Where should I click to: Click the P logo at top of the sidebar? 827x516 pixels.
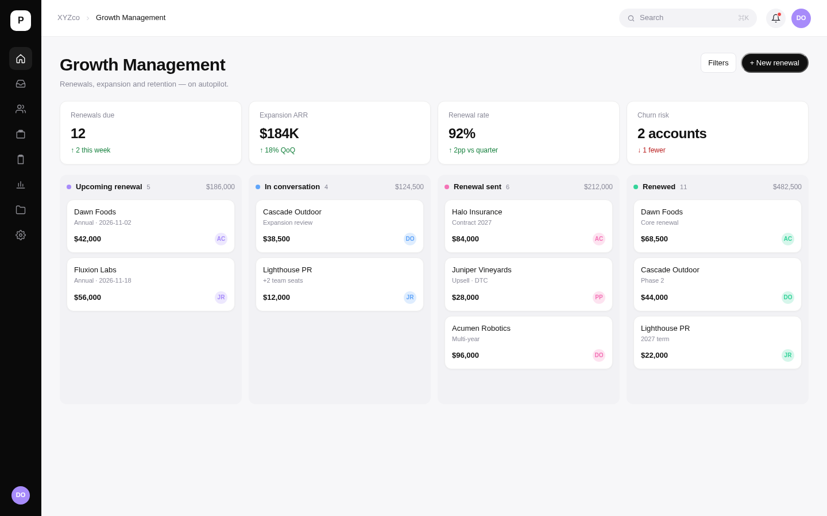[x=21, y=21]
